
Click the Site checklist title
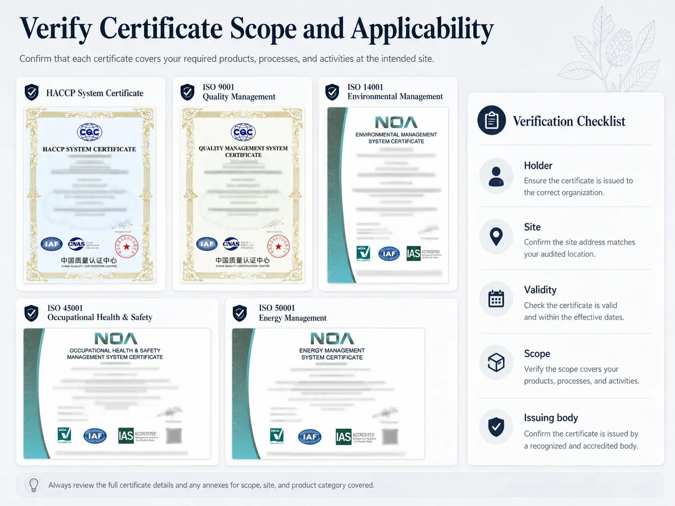click(x=532, y=227)
